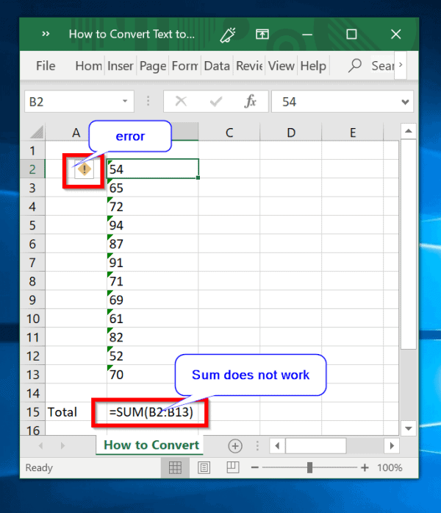Open the Review tab

tap(249, 66)
